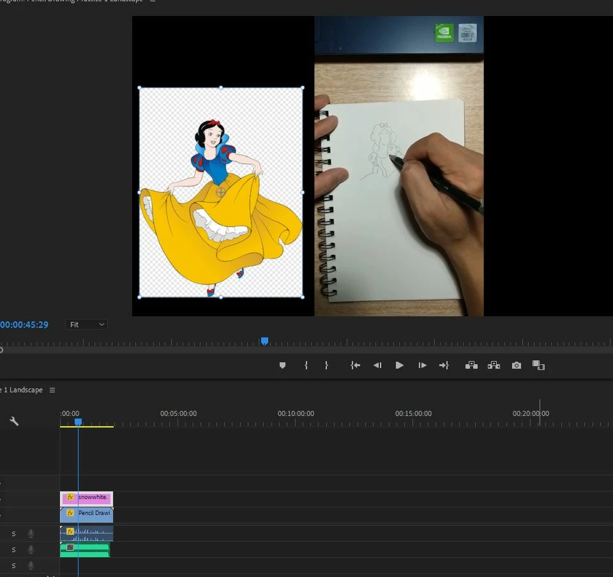Select the green audio clip in the timeline
Screen dimensions: 613x577
85,550
